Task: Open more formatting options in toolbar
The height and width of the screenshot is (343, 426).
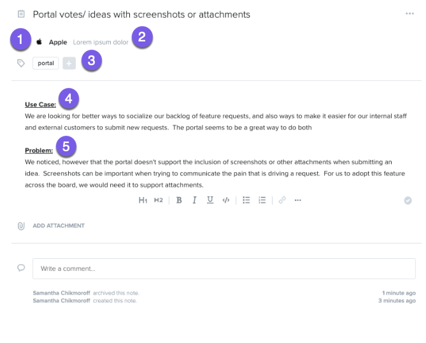Action: tap(298, 200)
